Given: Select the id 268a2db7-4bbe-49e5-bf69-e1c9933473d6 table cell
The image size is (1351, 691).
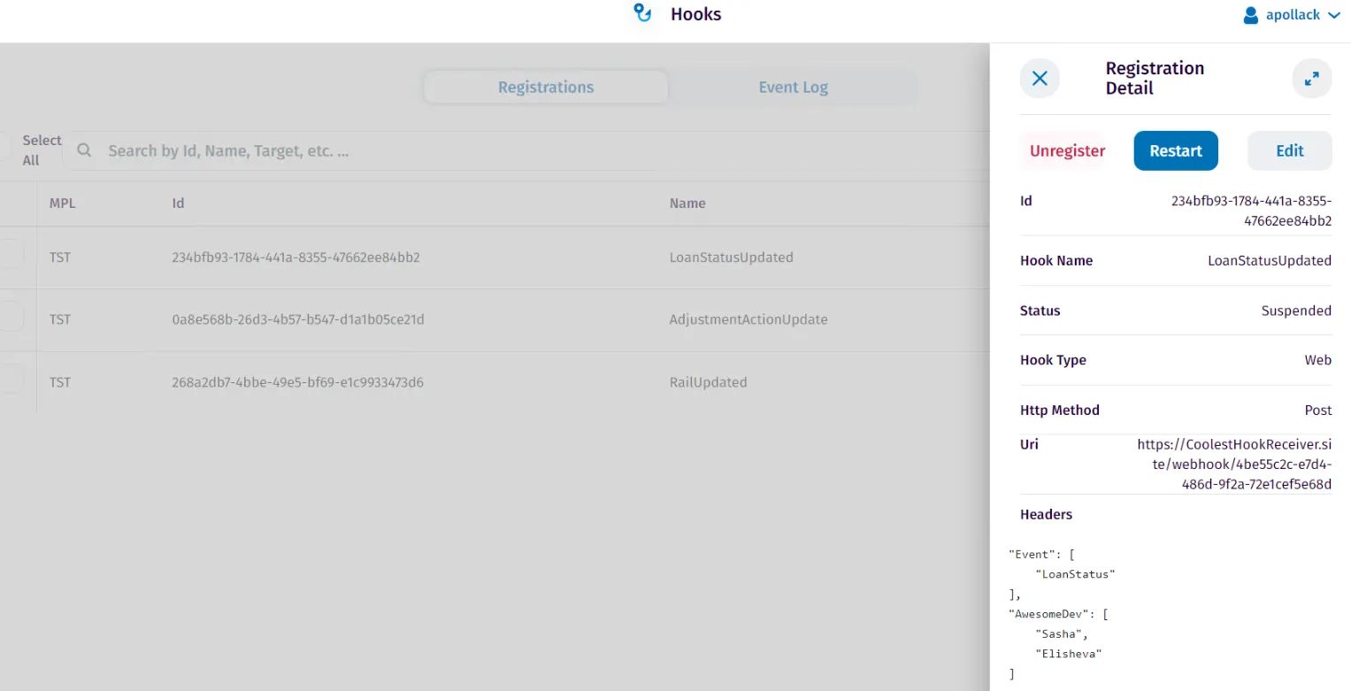Looking at the screenshot, I should 297,382.
